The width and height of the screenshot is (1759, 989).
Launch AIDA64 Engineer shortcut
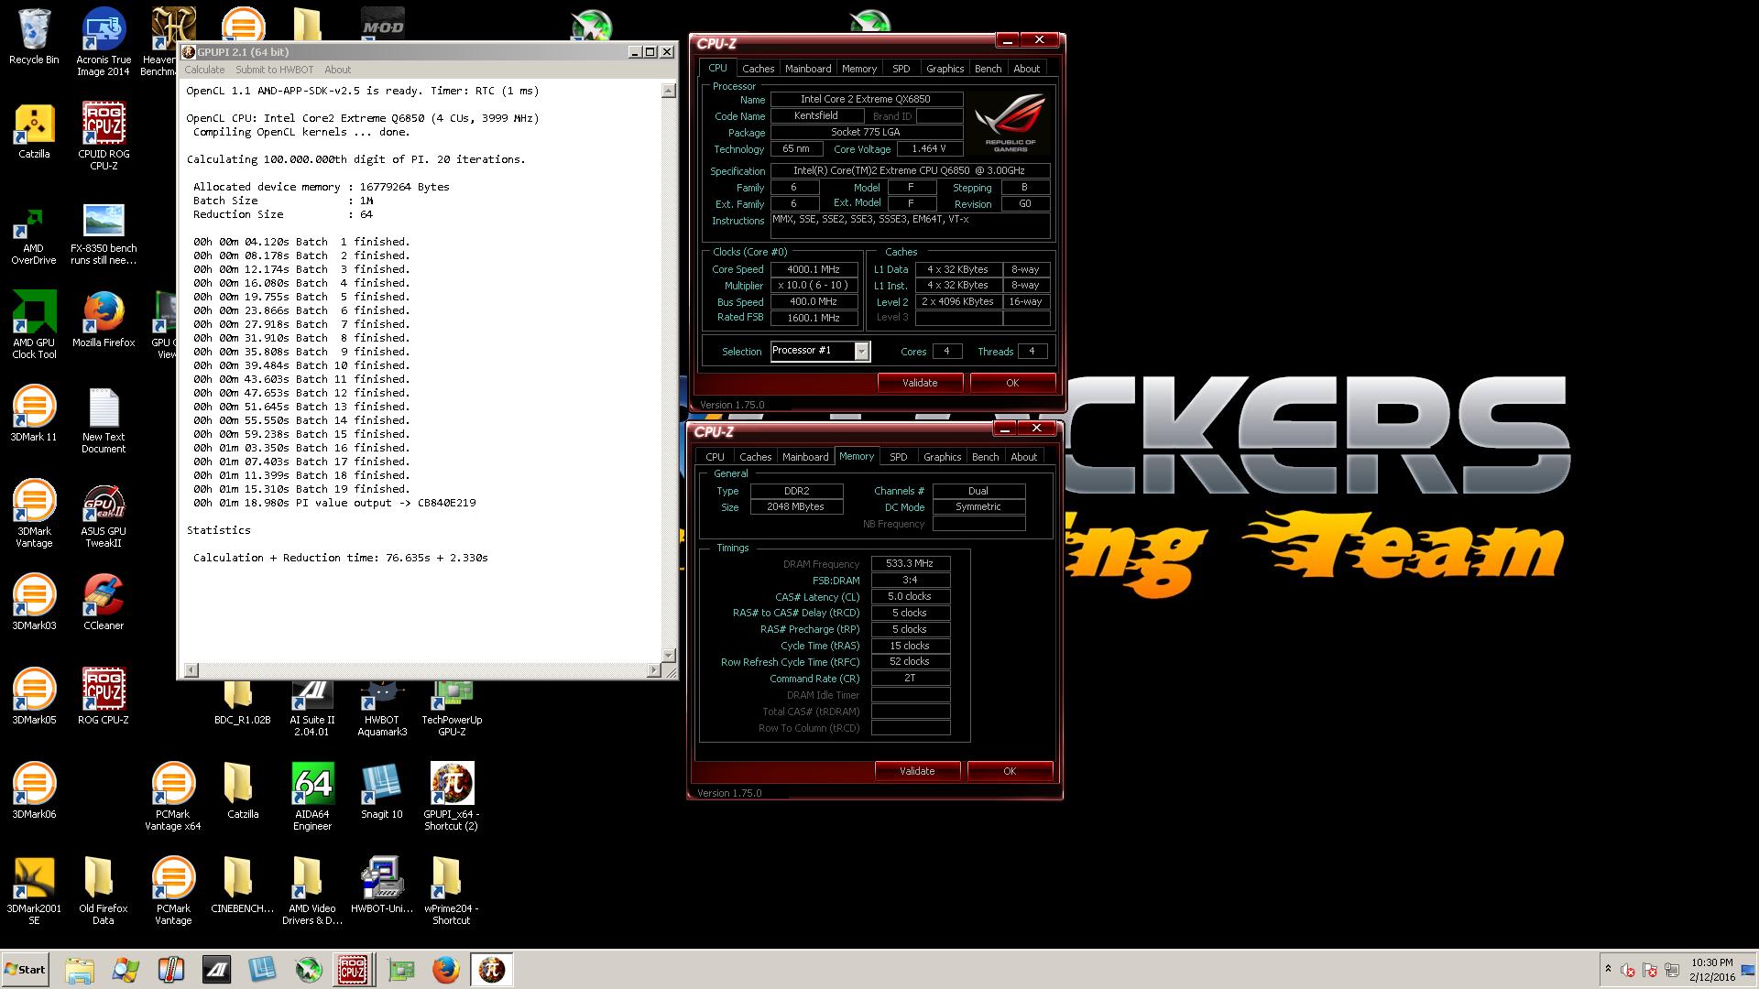(x=312, y=797)
